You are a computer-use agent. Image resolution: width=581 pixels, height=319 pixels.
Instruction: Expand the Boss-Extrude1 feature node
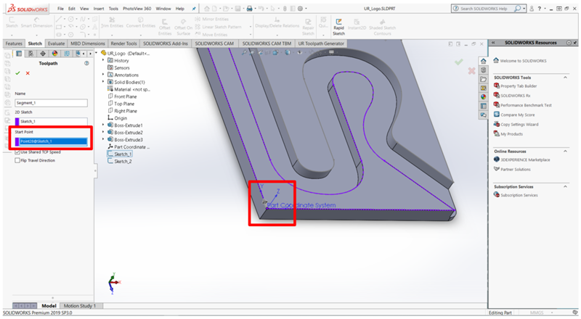pyautogui.click(x=103, y=125)
